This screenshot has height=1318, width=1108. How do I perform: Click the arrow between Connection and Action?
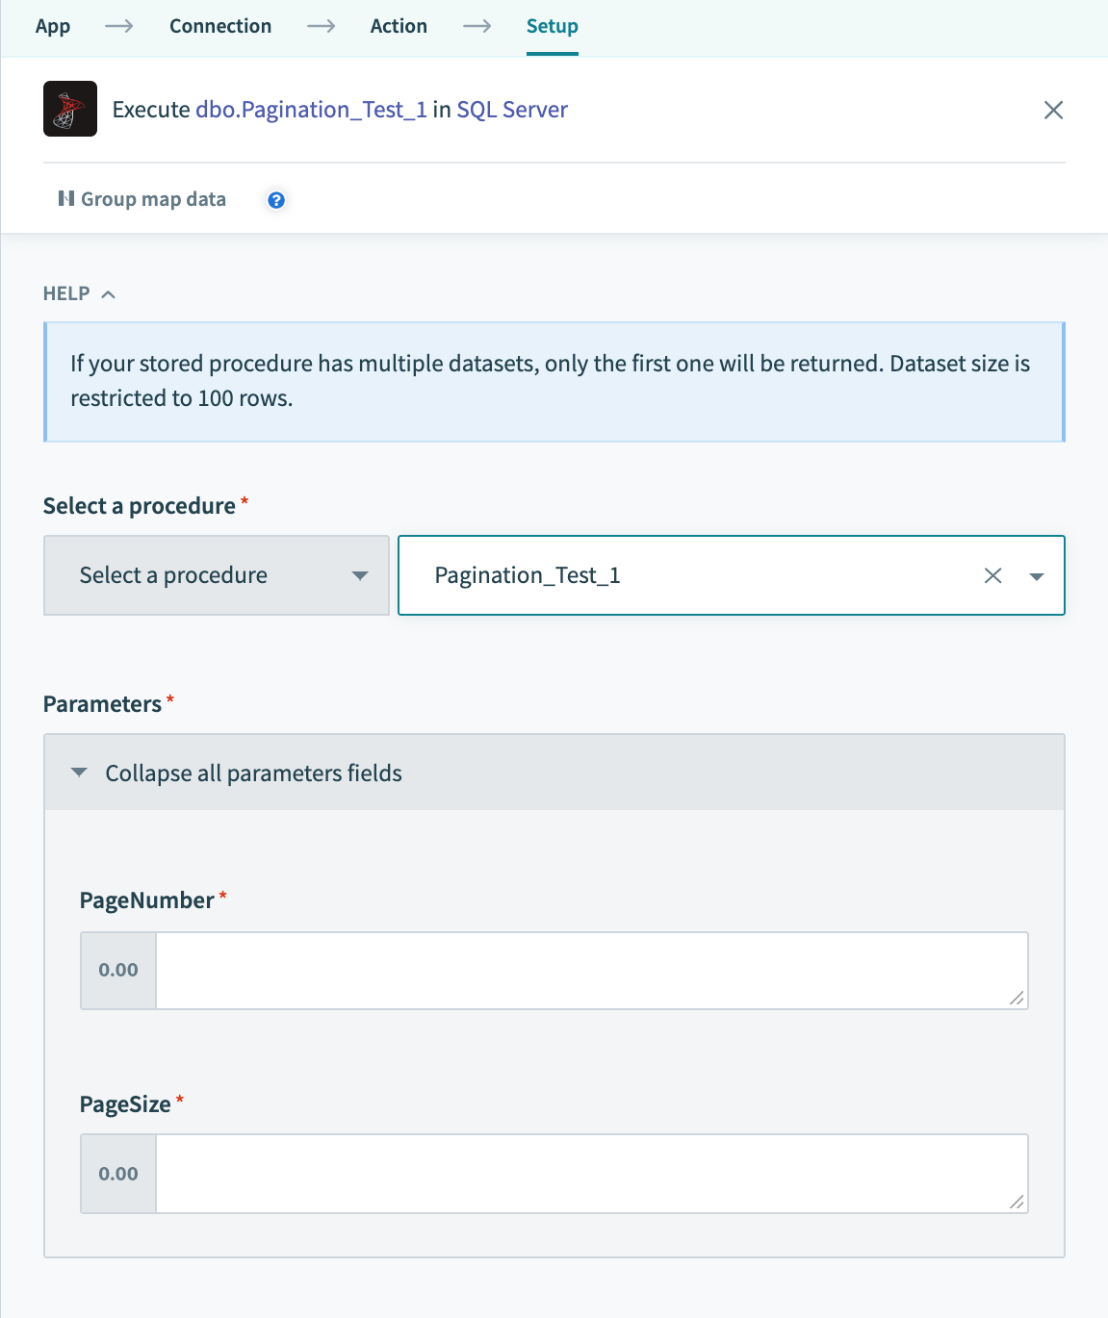click(320, 26)
